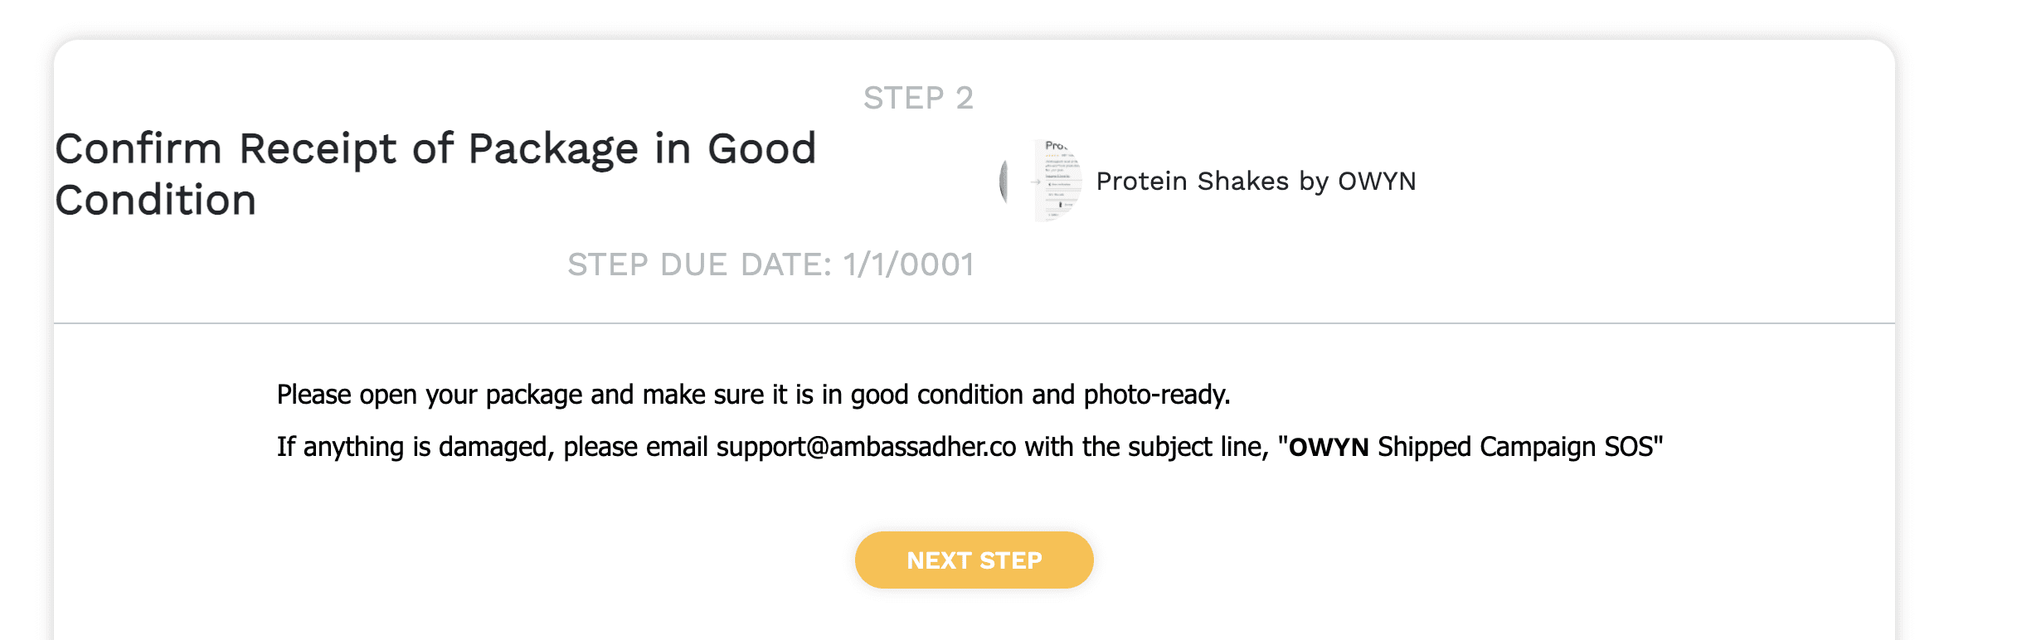Click the bold OWYN word in instructions

1328,447
